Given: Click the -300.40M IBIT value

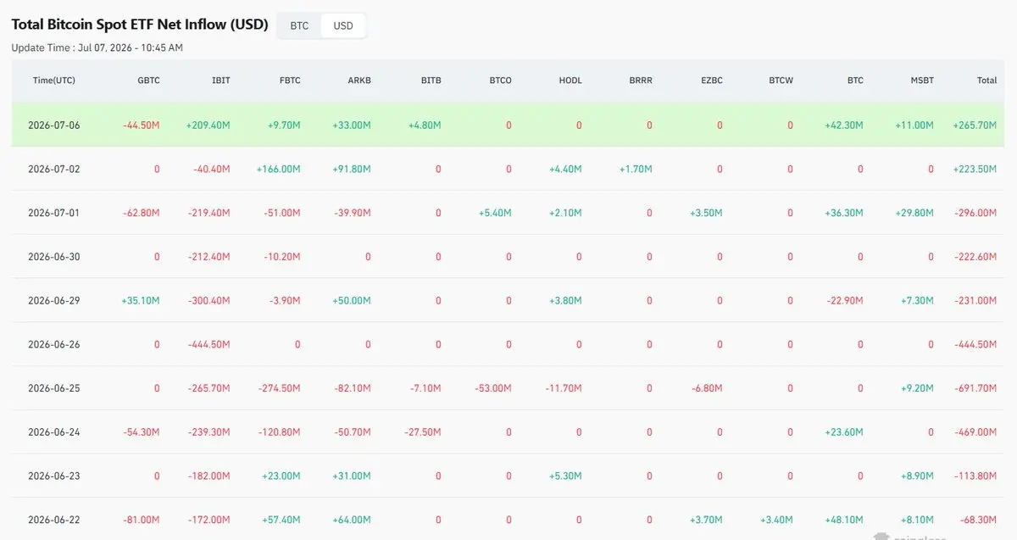Looking at the screenshot, I should (209, 301).
